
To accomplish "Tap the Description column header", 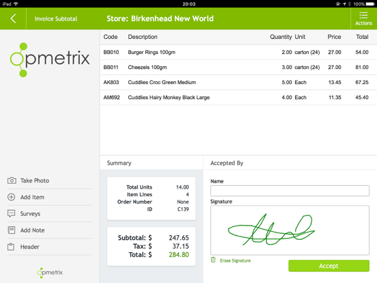I will (x=143, y=37).
